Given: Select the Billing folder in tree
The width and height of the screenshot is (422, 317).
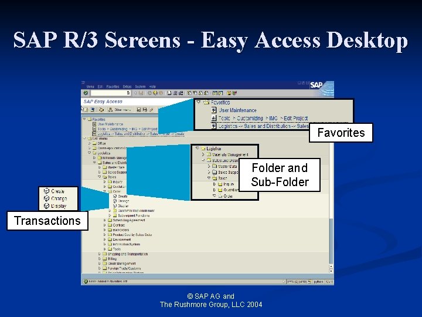Looking at the screenshot, I should (110, 259).
